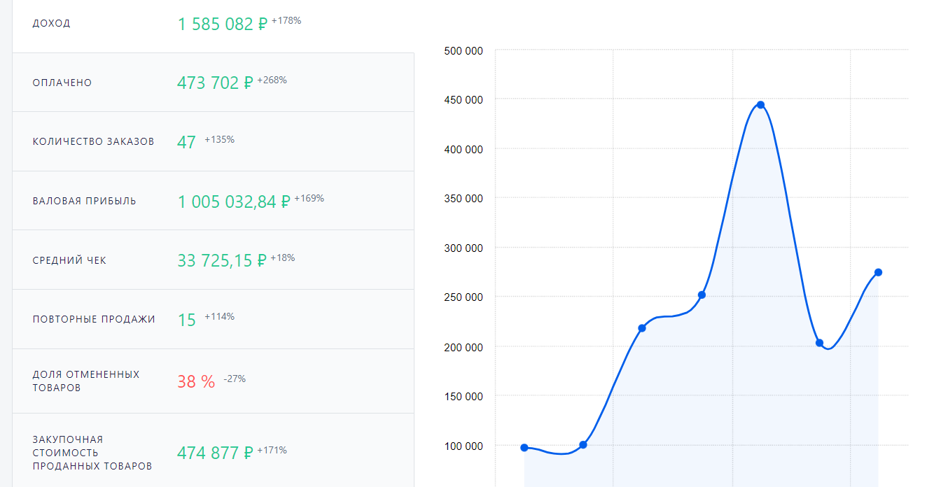Click the 1 005 032,84 ₽ profit value
This screenshot has width=948, height=487.
tap(234, 202)
